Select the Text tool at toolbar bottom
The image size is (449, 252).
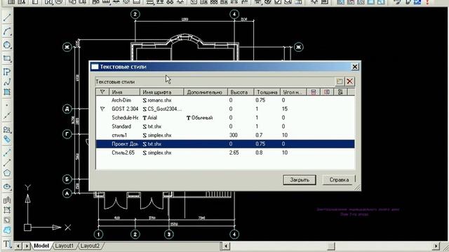(x=7, y=244)
